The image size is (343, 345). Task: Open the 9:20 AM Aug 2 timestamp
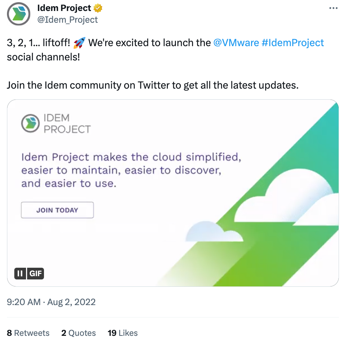[x=51, y=302]
